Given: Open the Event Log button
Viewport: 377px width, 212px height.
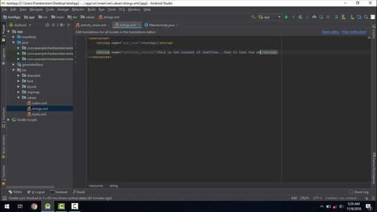Looking at the screenshot, I should coord(359,192).
